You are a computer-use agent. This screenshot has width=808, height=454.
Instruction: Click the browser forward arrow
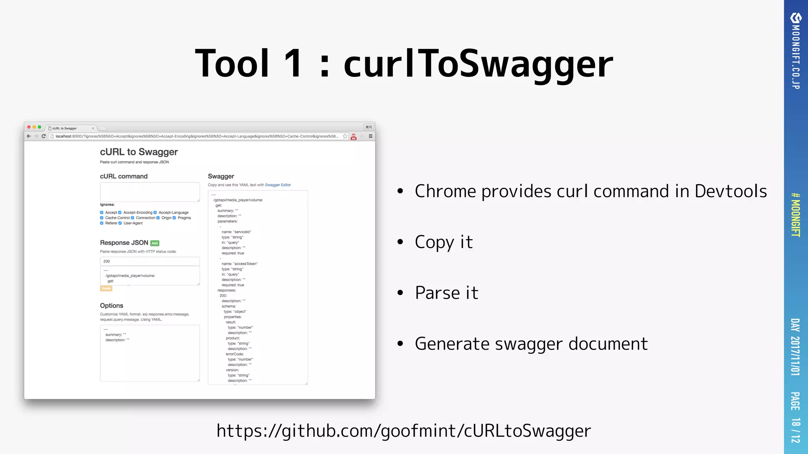[36, 136]
